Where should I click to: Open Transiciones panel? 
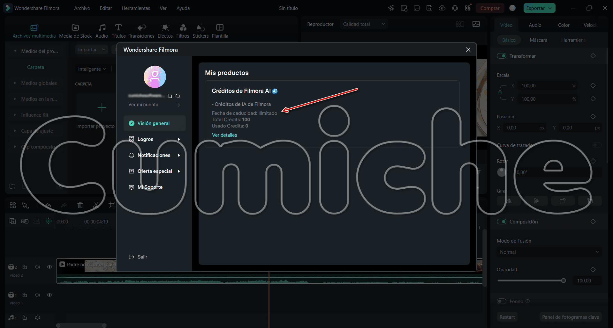point(141,31)
